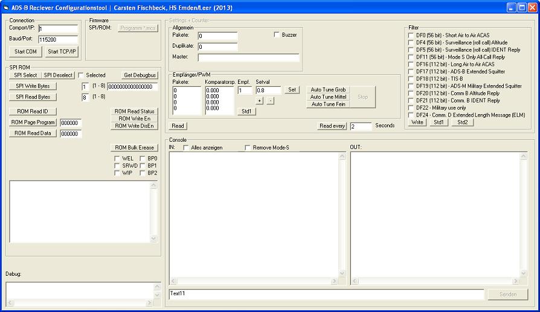Click the SPI Write Bytes button

[33, 86]
